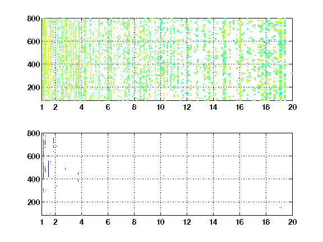Select x-axis tick label 4 in top plot

coord(81,107)
